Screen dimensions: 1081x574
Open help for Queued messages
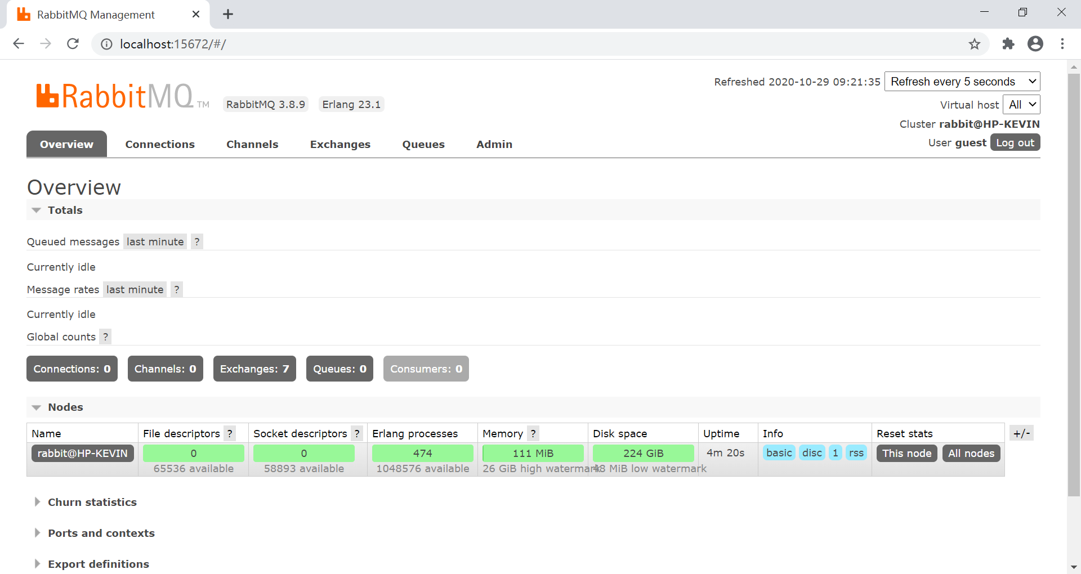(196, 241)
